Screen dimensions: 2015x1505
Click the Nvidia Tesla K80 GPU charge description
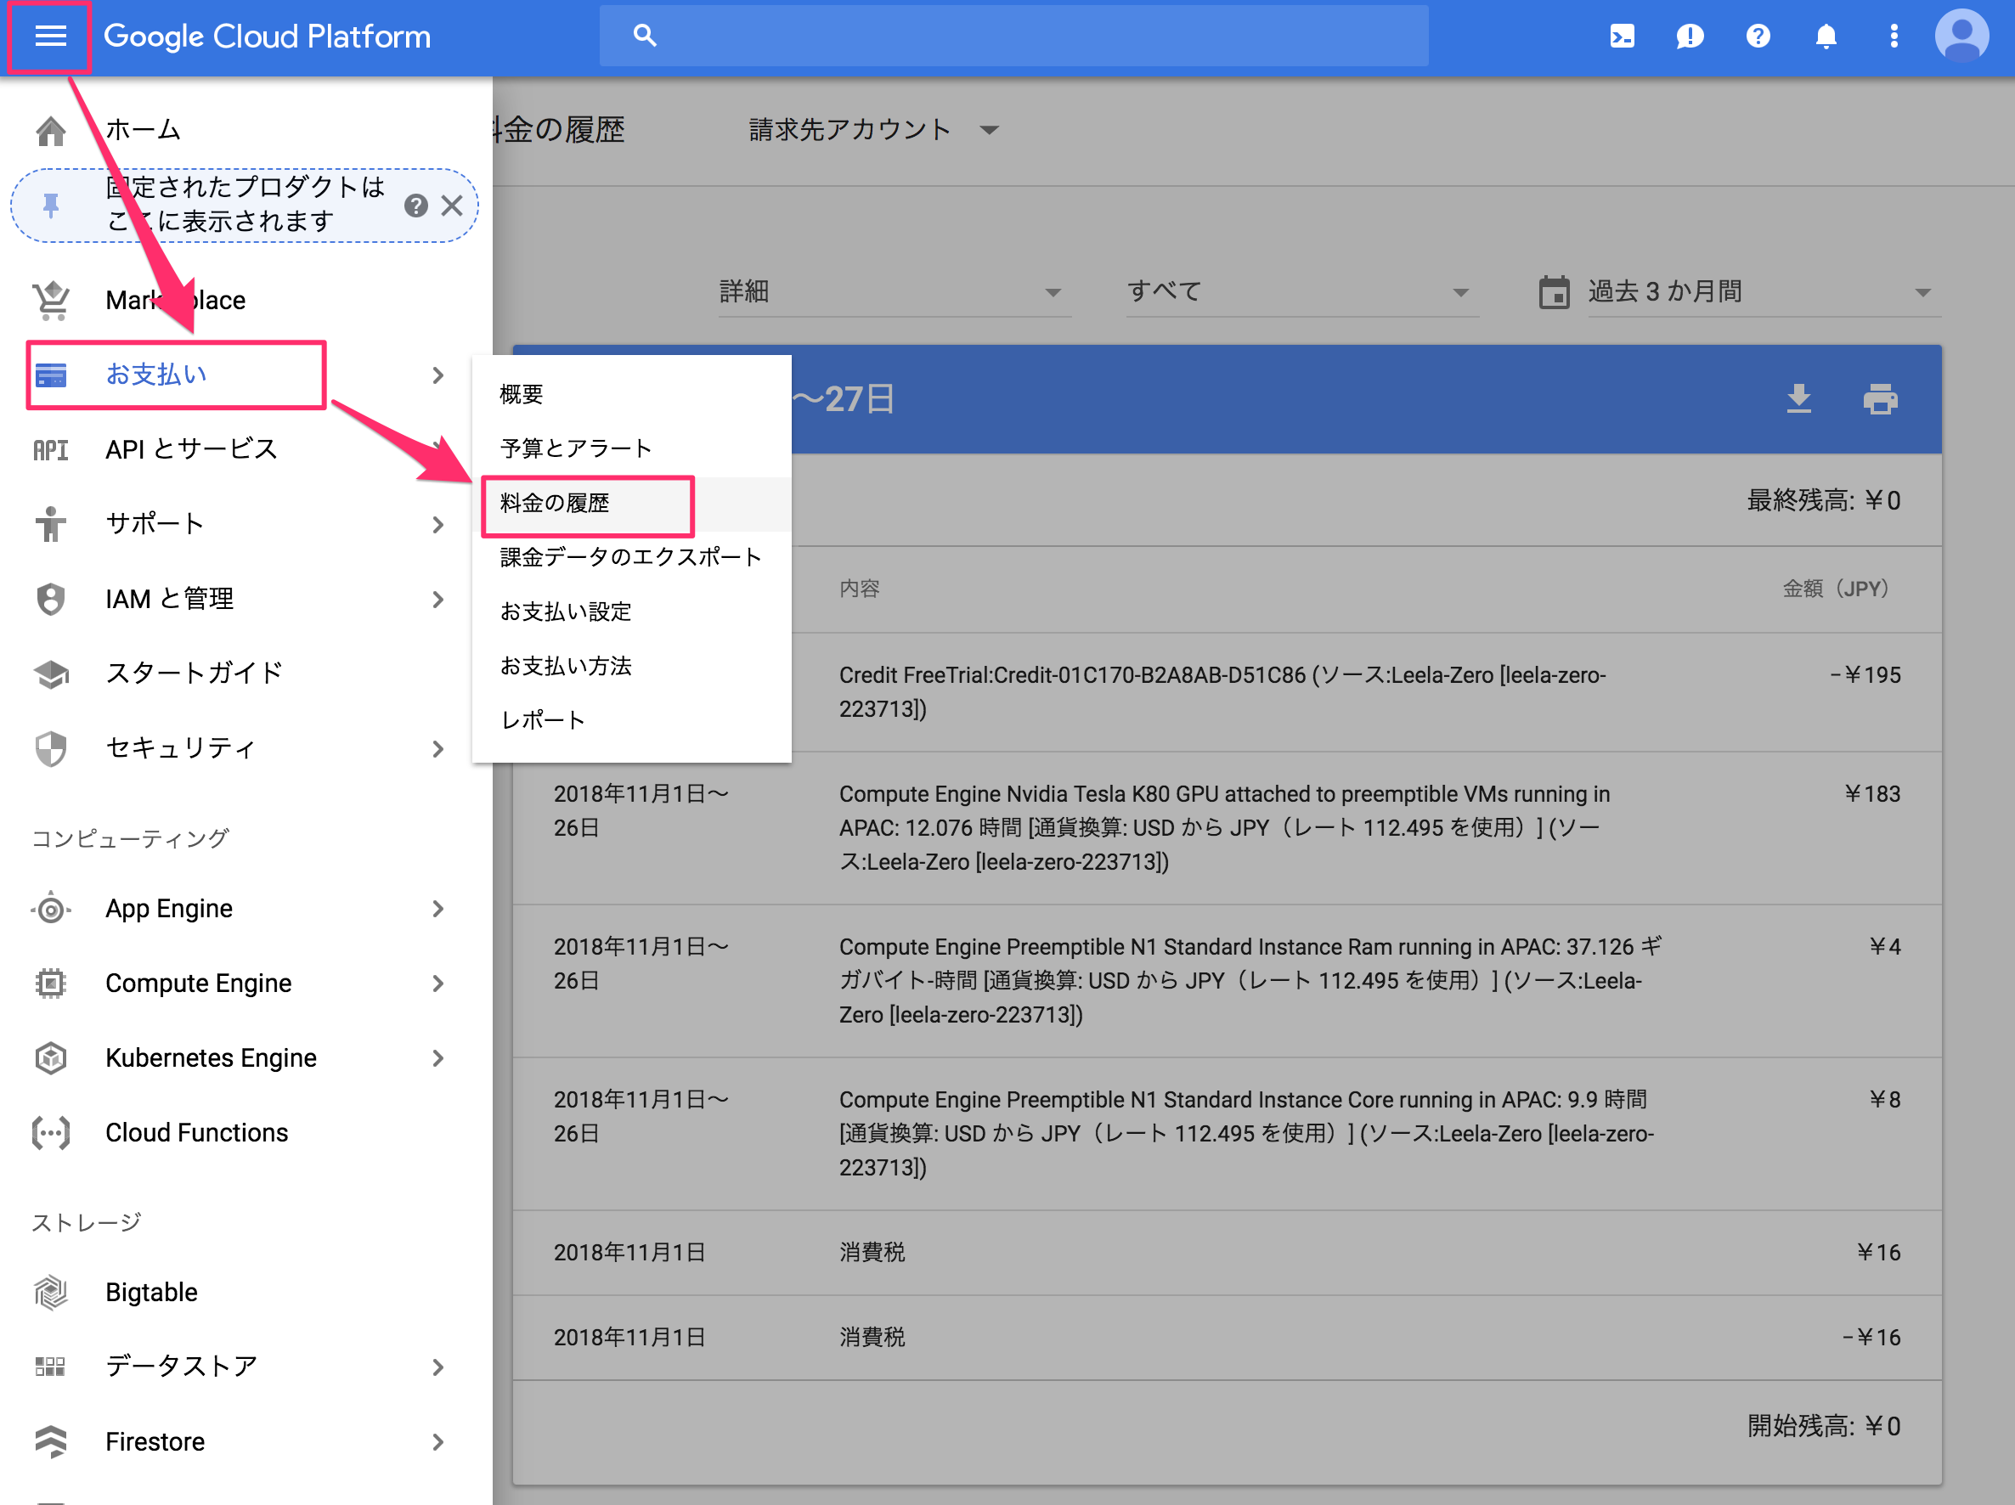[1224, 827]
